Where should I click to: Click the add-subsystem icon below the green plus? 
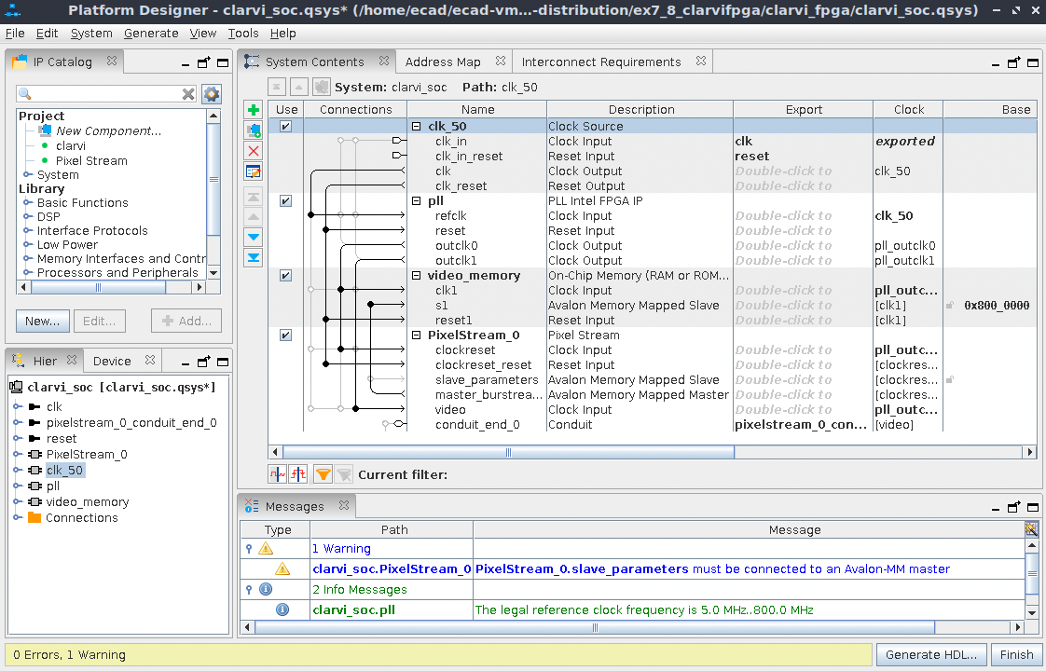254,130
